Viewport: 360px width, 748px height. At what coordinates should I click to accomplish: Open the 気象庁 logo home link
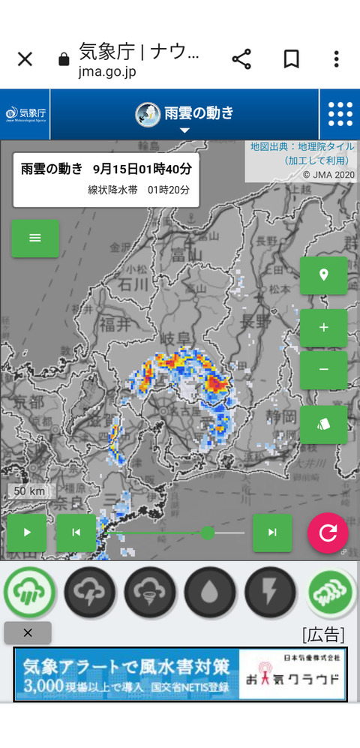click(25, 115)
